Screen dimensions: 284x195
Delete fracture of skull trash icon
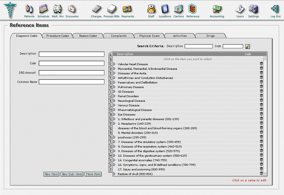coord(261,173)
